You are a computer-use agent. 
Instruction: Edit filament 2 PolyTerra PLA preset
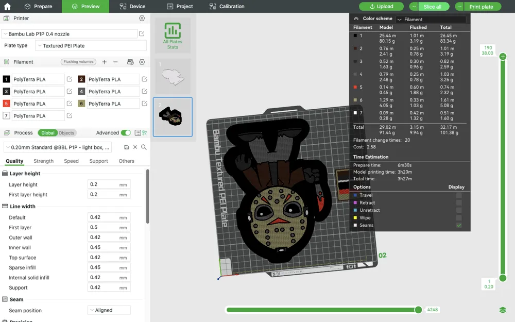pos(145,79)
